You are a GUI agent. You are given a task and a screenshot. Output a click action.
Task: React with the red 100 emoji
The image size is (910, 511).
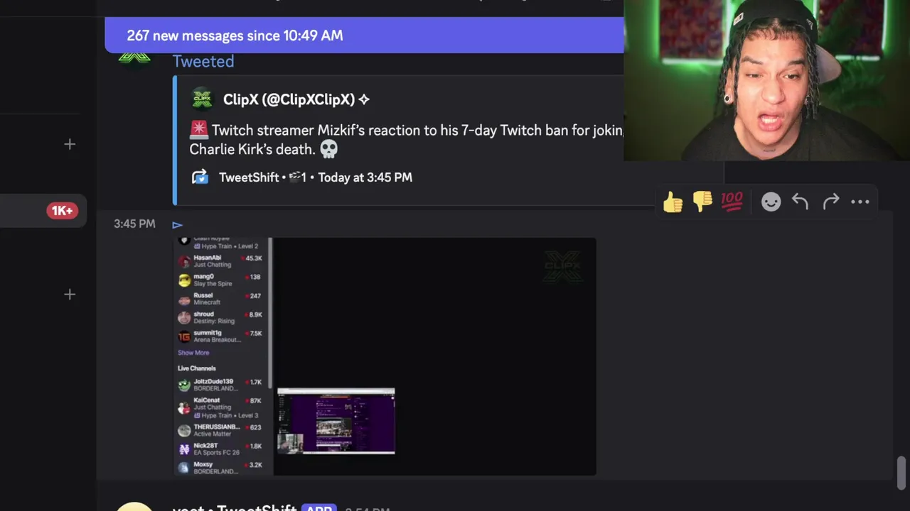tap(732, 202)
